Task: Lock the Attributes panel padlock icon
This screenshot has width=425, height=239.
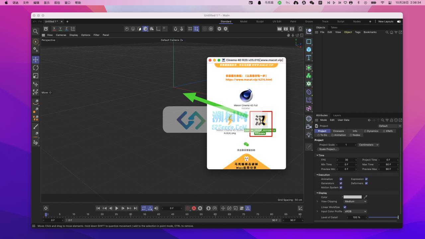Action: [391, 120]
